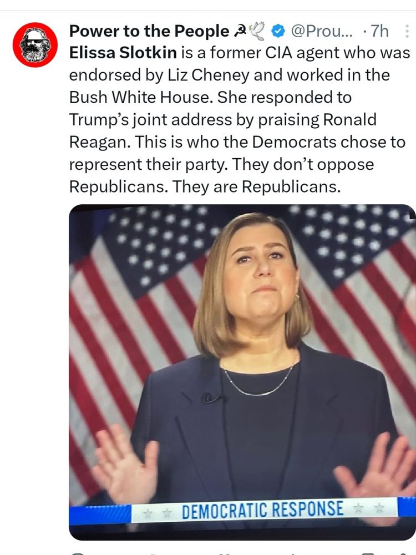The width and height of the screenshot is (416, 555).
Task: Click the blue verified badge
Action: tap(278, 31)
